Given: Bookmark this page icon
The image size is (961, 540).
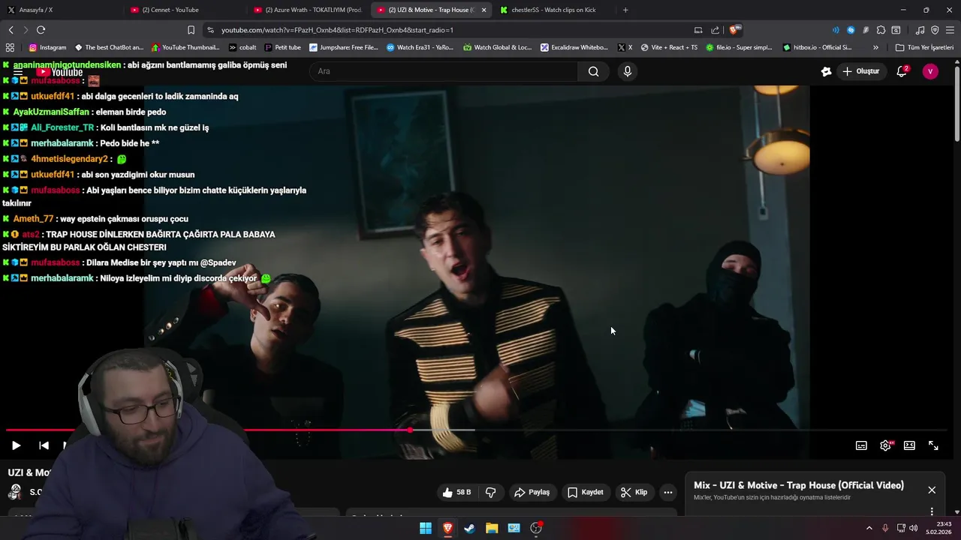Looking at the screenshot, I should (x=191, y=30).
